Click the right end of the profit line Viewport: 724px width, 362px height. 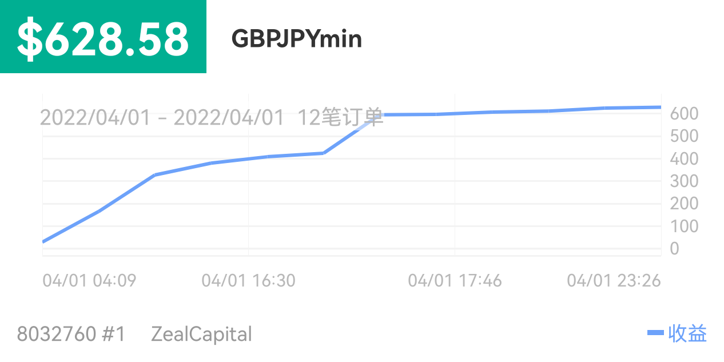[659, 107]
